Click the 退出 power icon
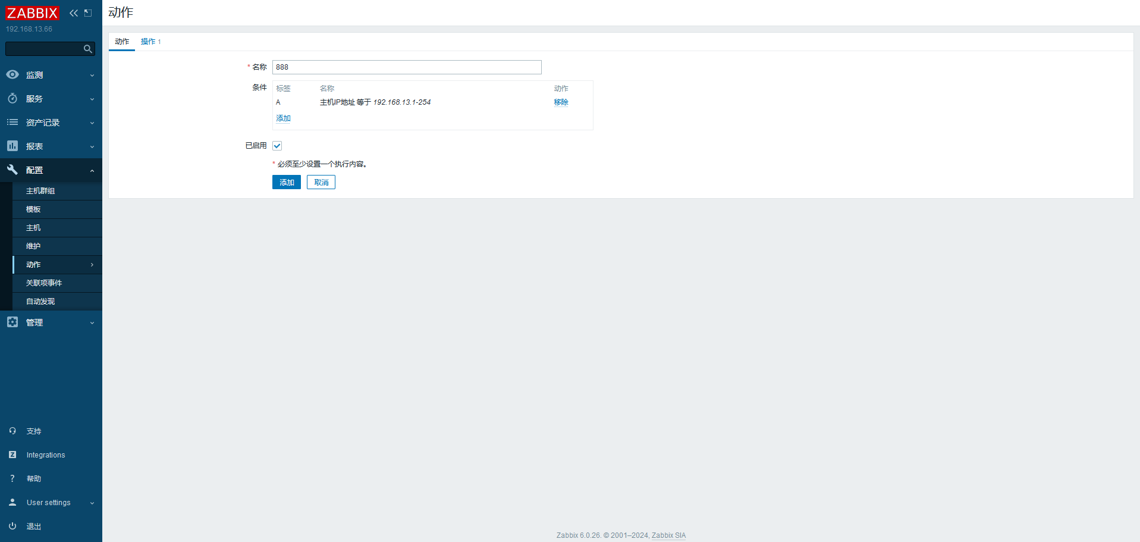The width and height of the screenshot is (1140, 542). point(12,526)
